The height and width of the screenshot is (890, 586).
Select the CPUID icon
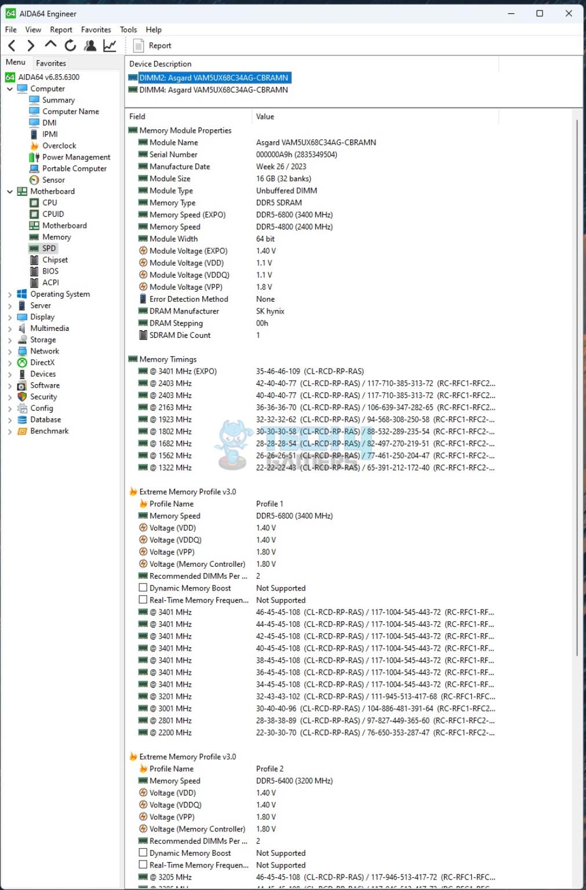tap(34, 214)
